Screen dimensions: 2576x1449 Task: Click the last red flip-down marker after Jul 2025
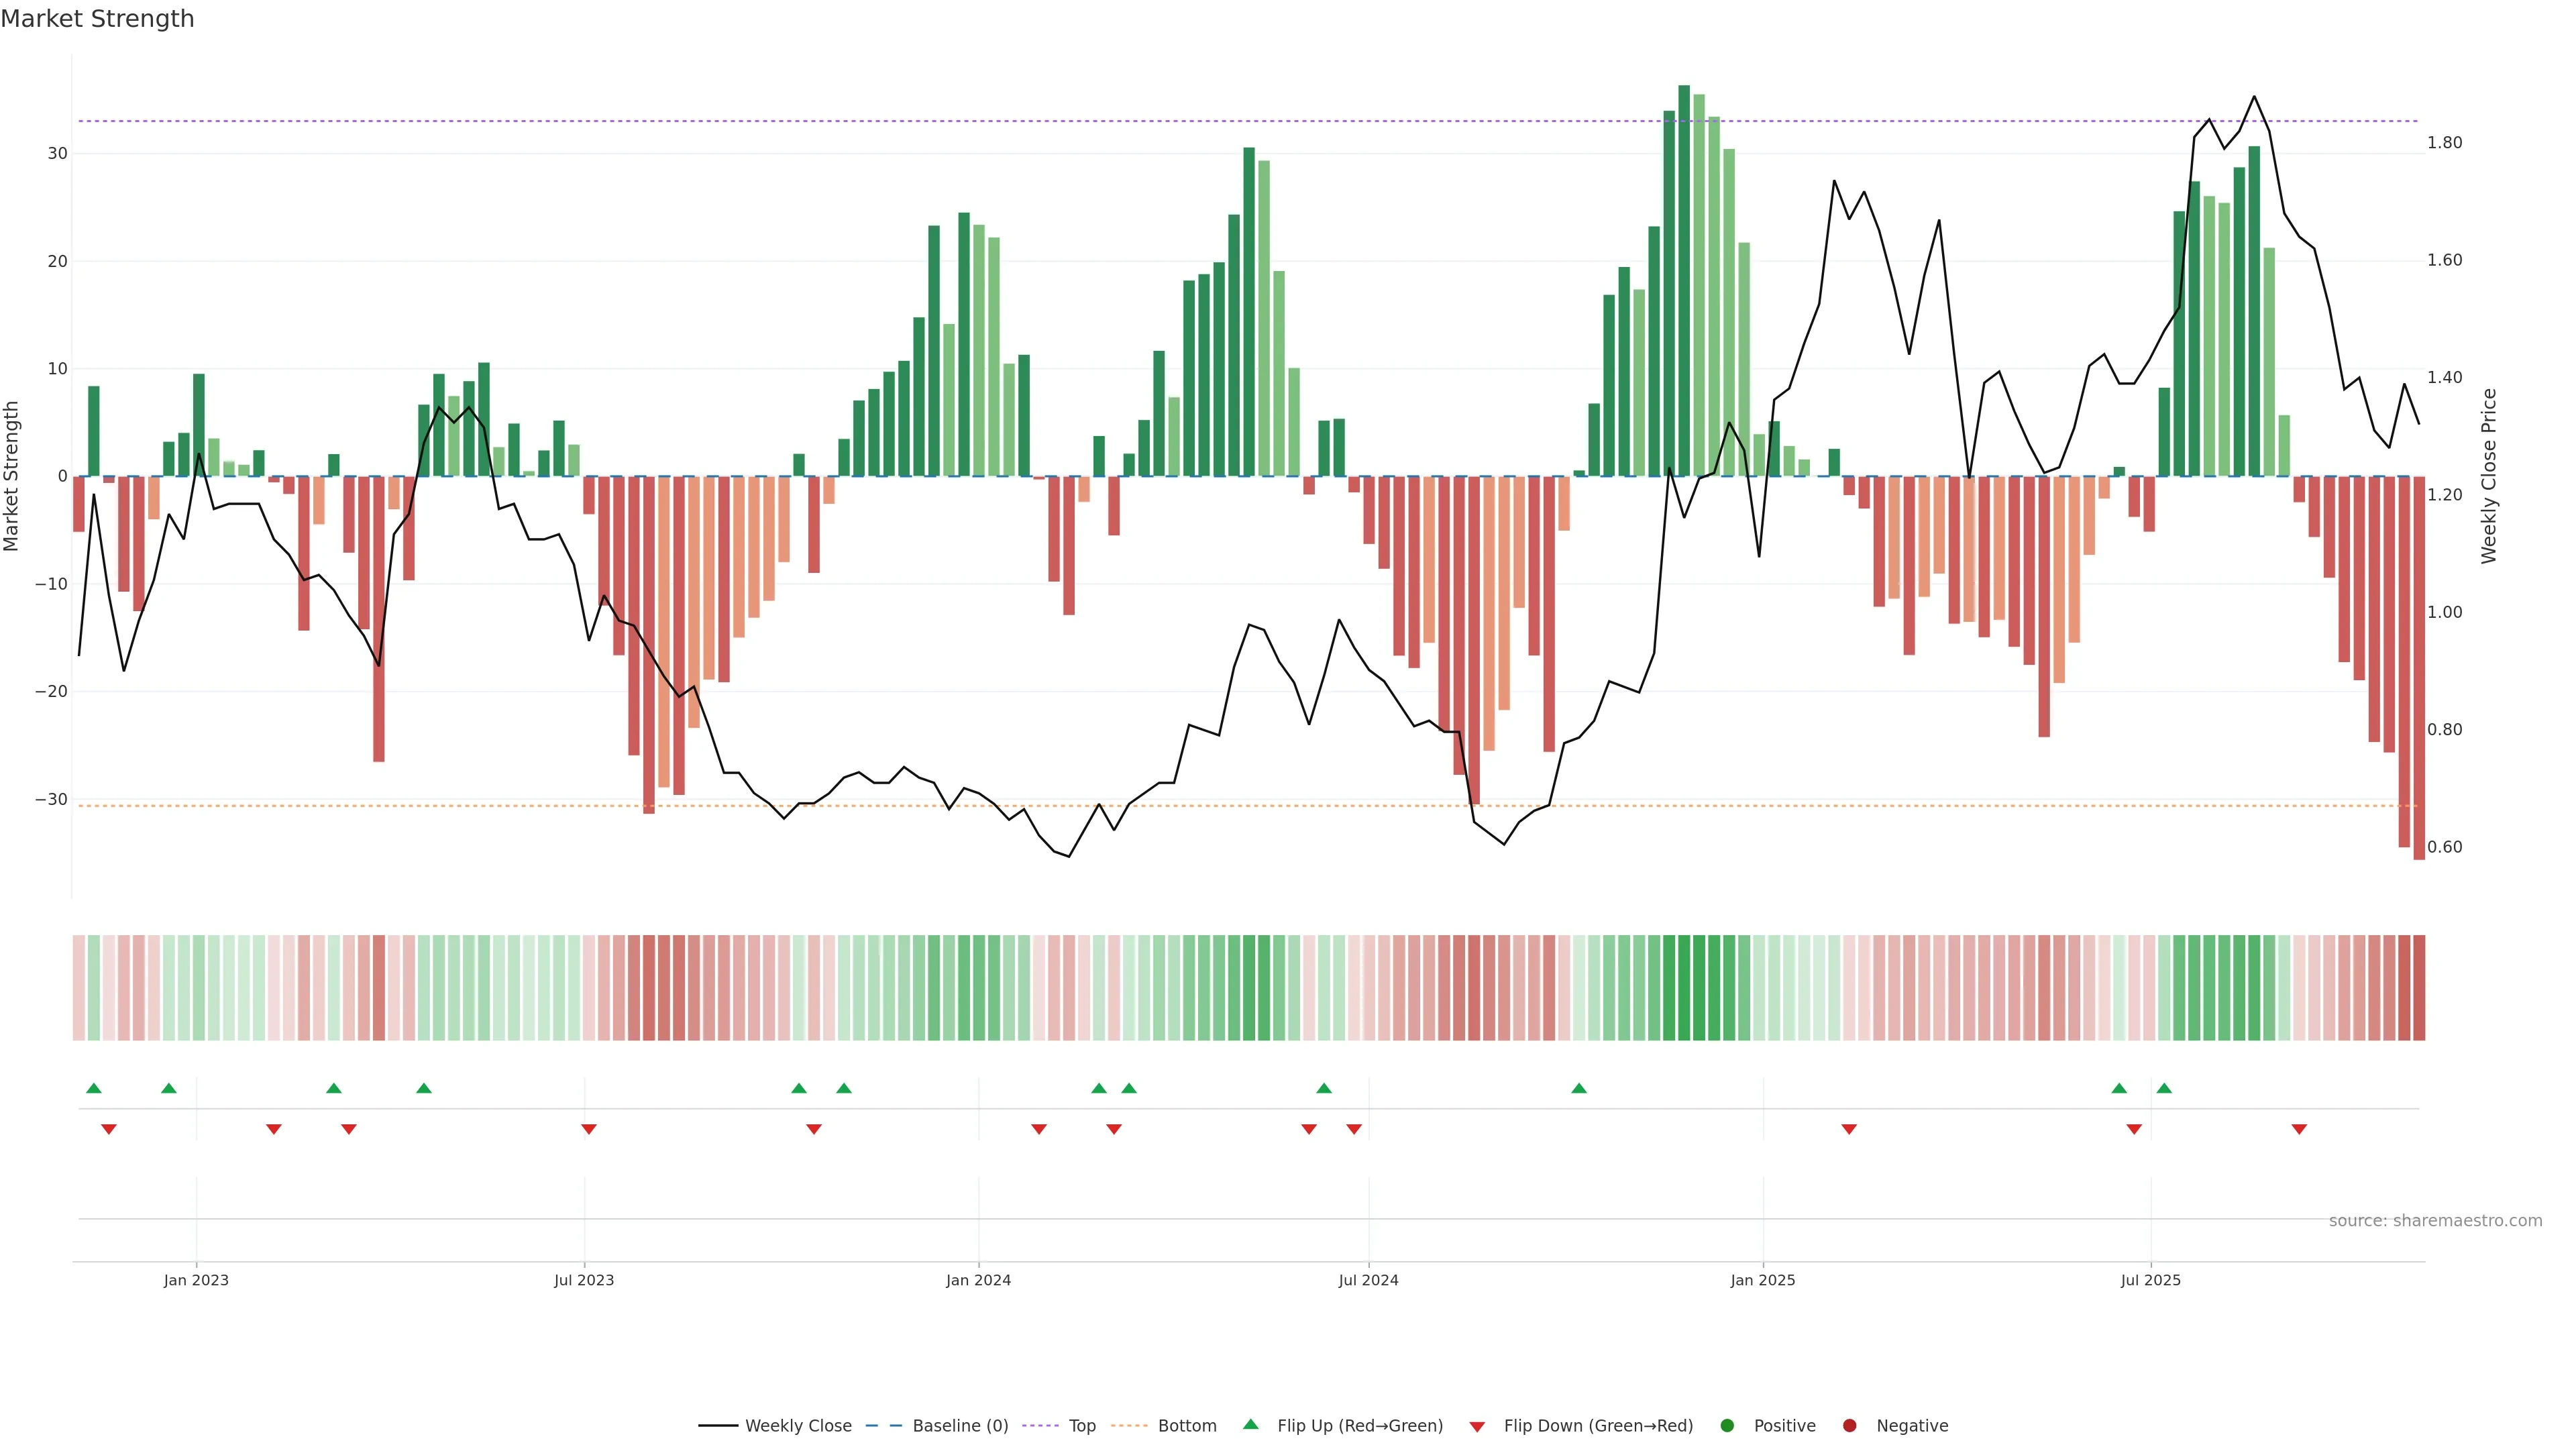[x=2299, y=1129]
